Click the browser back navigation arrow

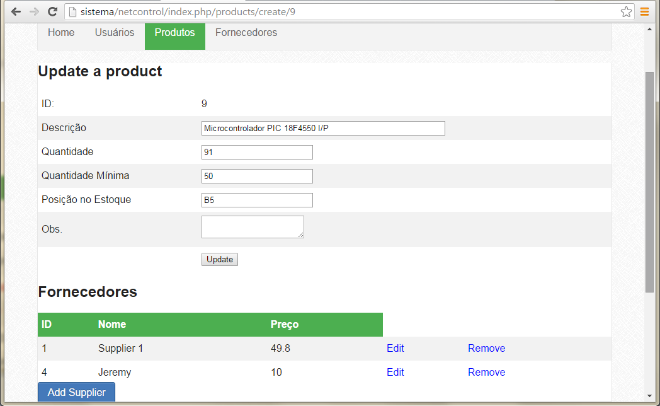click(15, 11)
